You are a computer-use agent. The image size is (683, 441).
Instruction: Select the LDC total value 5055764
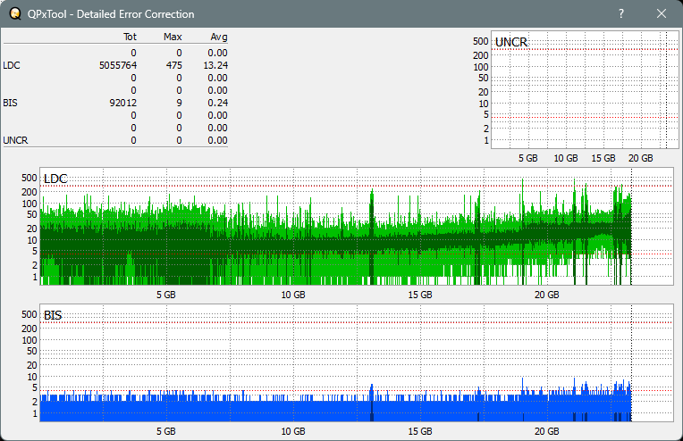coord(117,65)
